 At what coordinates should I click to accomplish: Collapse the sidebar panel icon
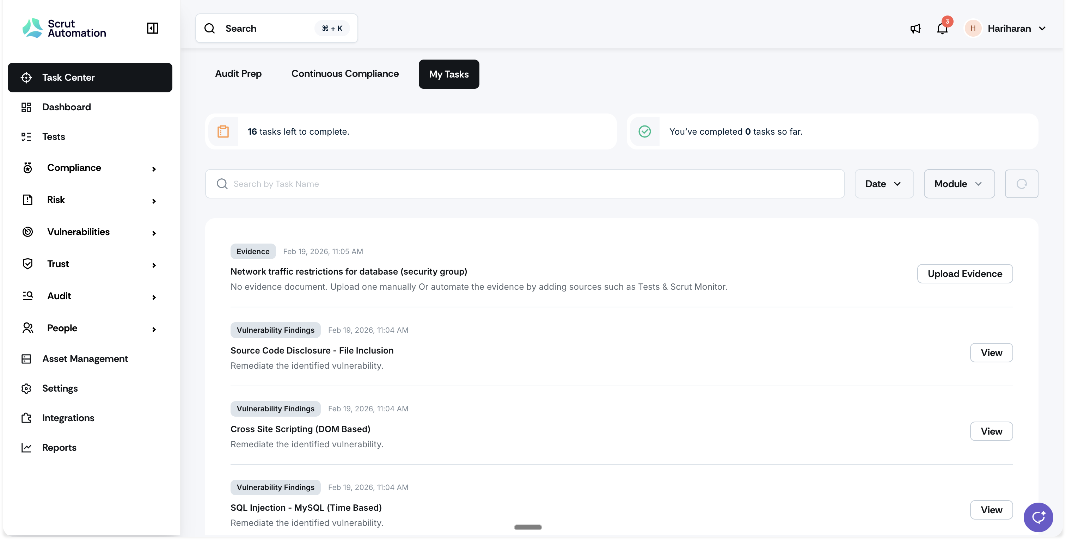[x=152, y=28]
